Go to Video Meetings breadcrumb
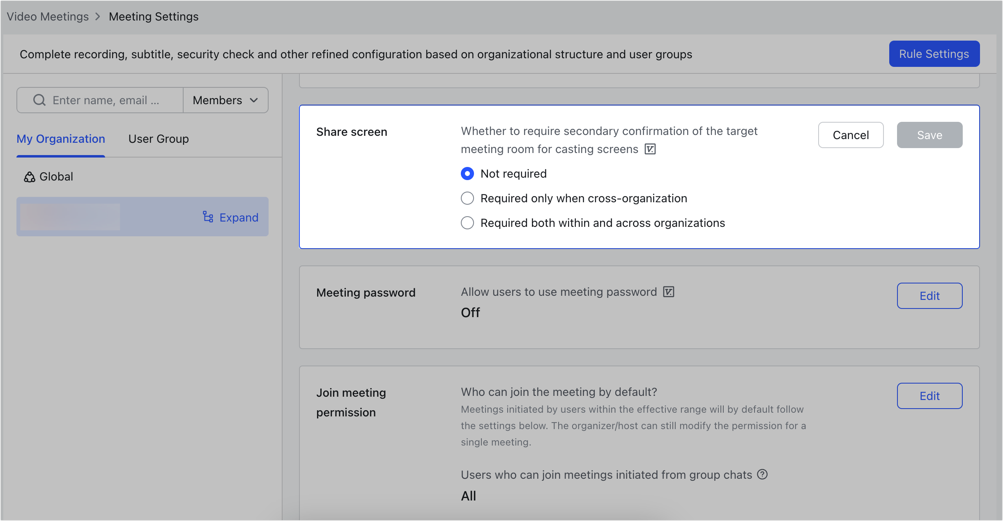The height and width of the screenshot is (521, 1003). [x=48, y=16]
